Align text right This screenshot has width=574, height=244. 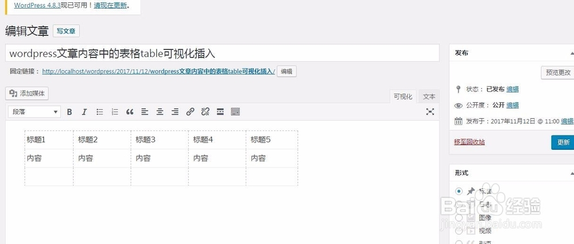[x=175, y=112]
